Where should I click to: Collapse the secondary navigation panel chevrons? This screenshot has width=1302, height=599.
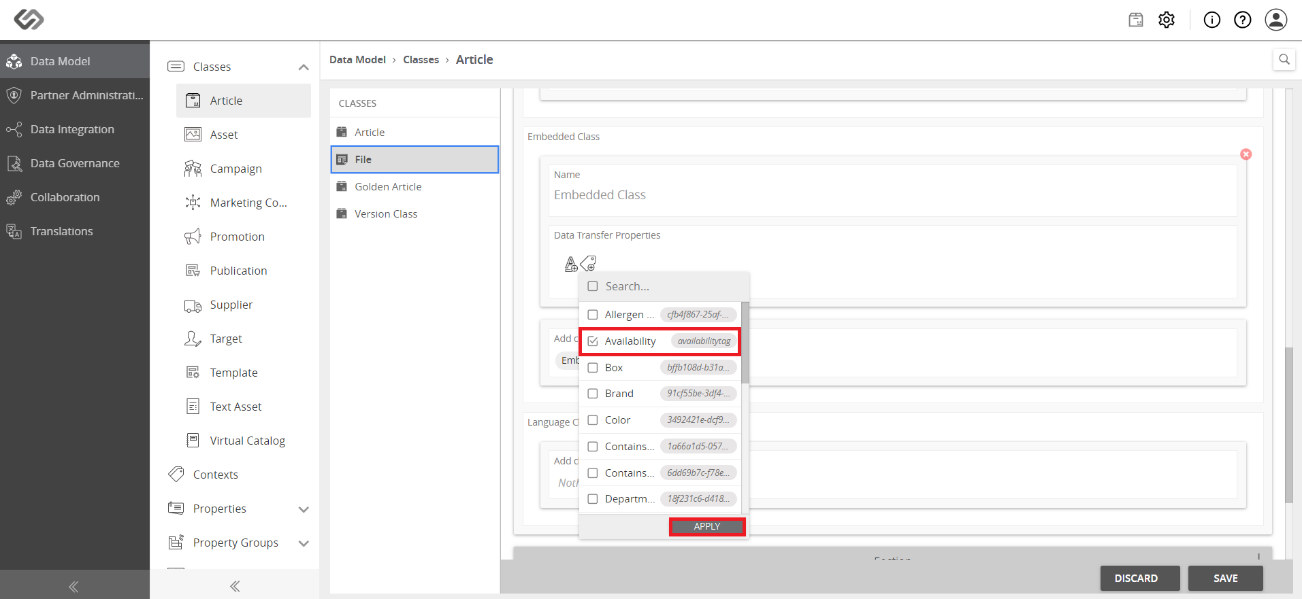click(235, 586)
